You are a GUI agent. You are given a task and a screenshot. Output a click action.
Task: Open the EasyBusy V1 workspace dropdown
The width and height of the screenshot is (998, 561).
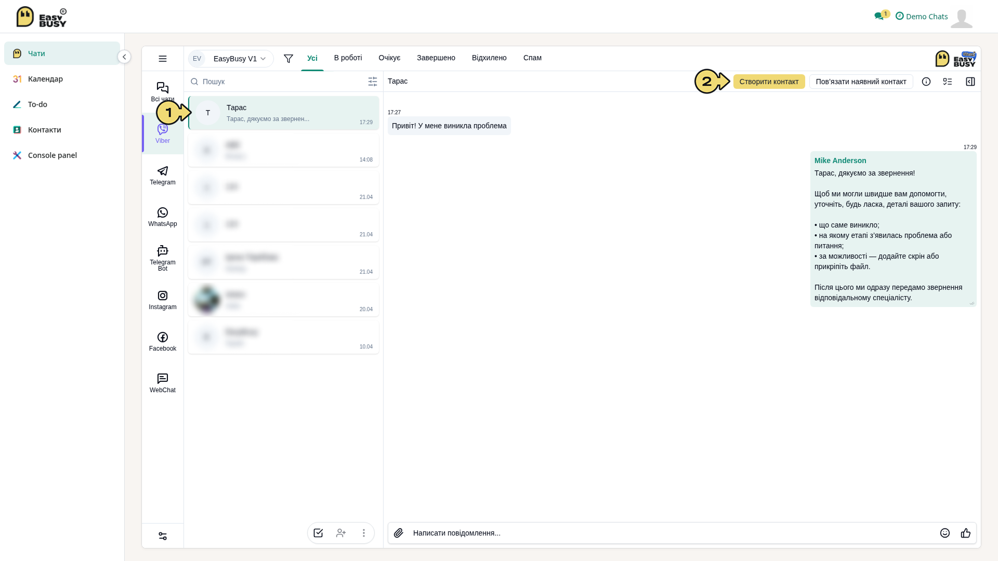click(231, 59)
